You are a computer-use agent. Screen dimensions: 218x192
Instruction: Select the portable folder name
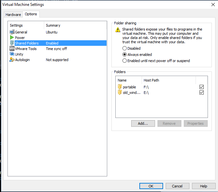[129, 87]
